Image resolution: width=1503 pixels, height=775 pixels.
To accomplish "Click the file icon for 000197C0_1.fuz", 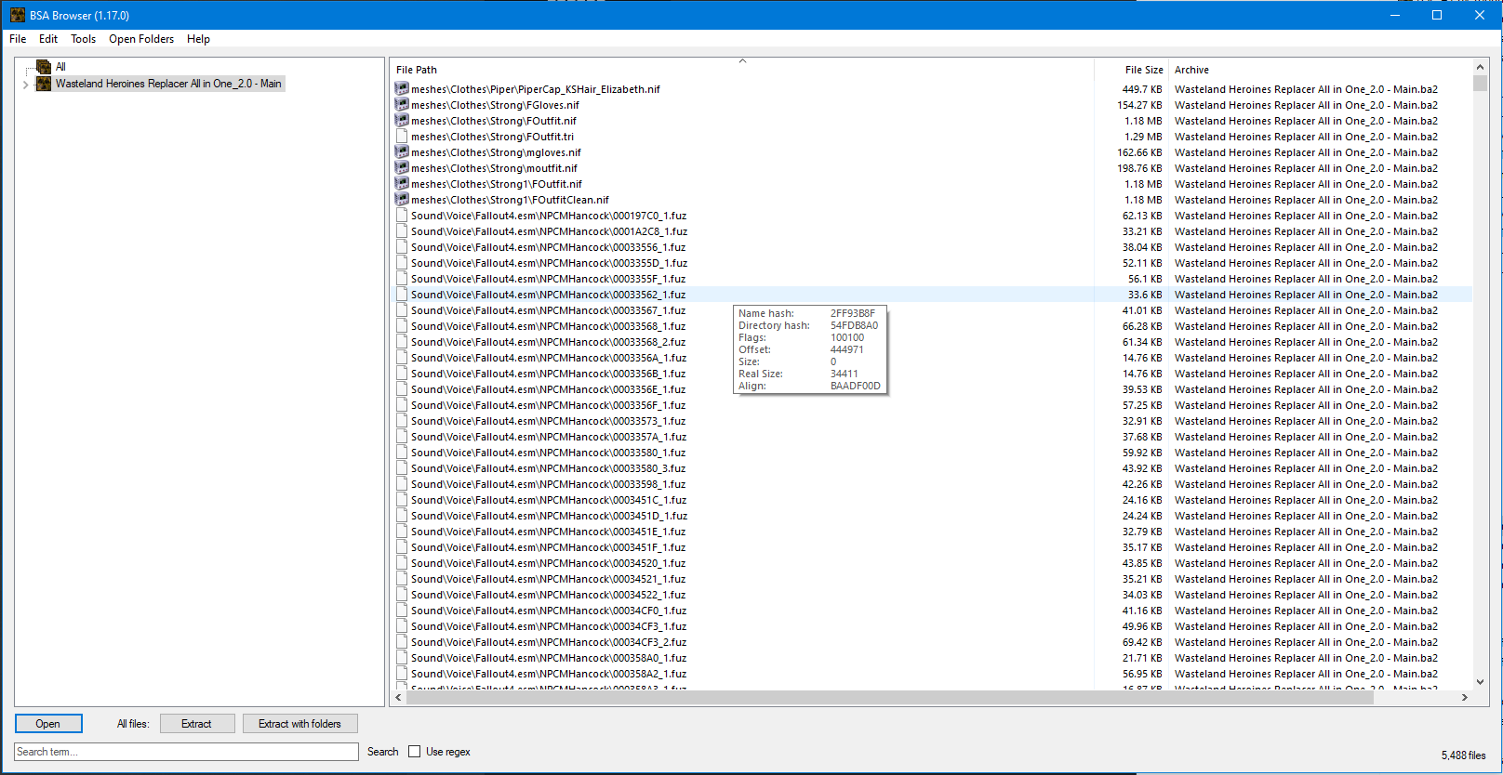I will [402, 216].
